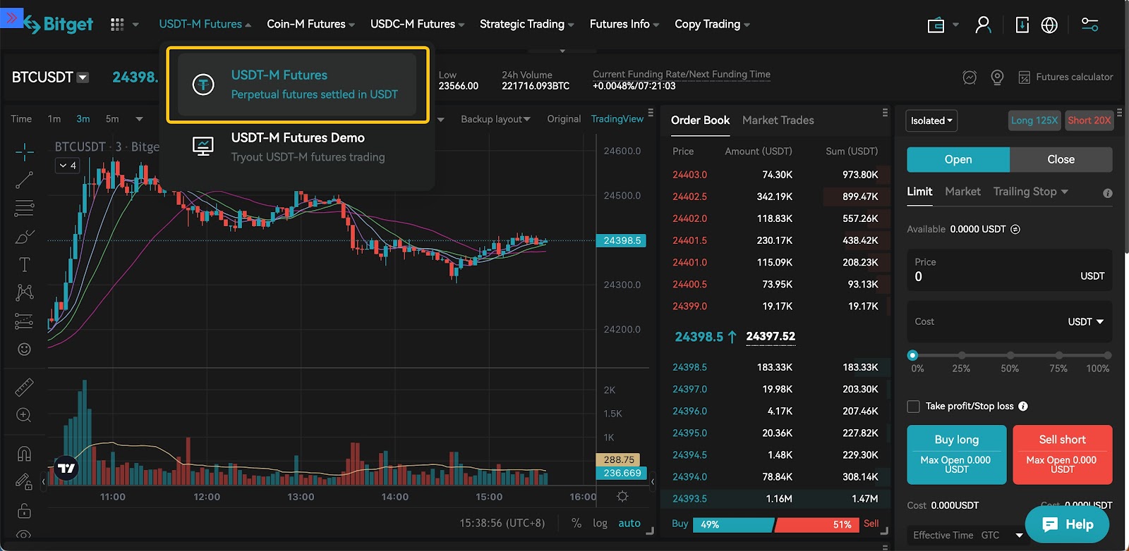Select the text annotation tool
Image resolution: width=1129 pixels, height=551 pixels.
click(24, 265)
